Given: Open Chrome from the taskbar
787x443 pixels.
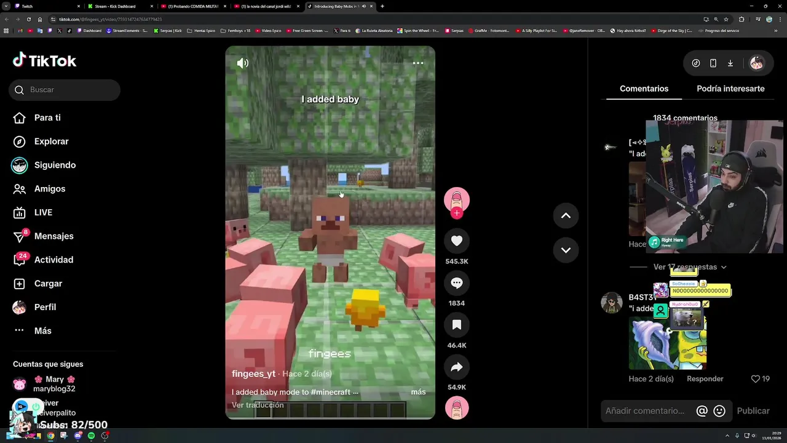Looking at the screenshot, I should point(50,436).
